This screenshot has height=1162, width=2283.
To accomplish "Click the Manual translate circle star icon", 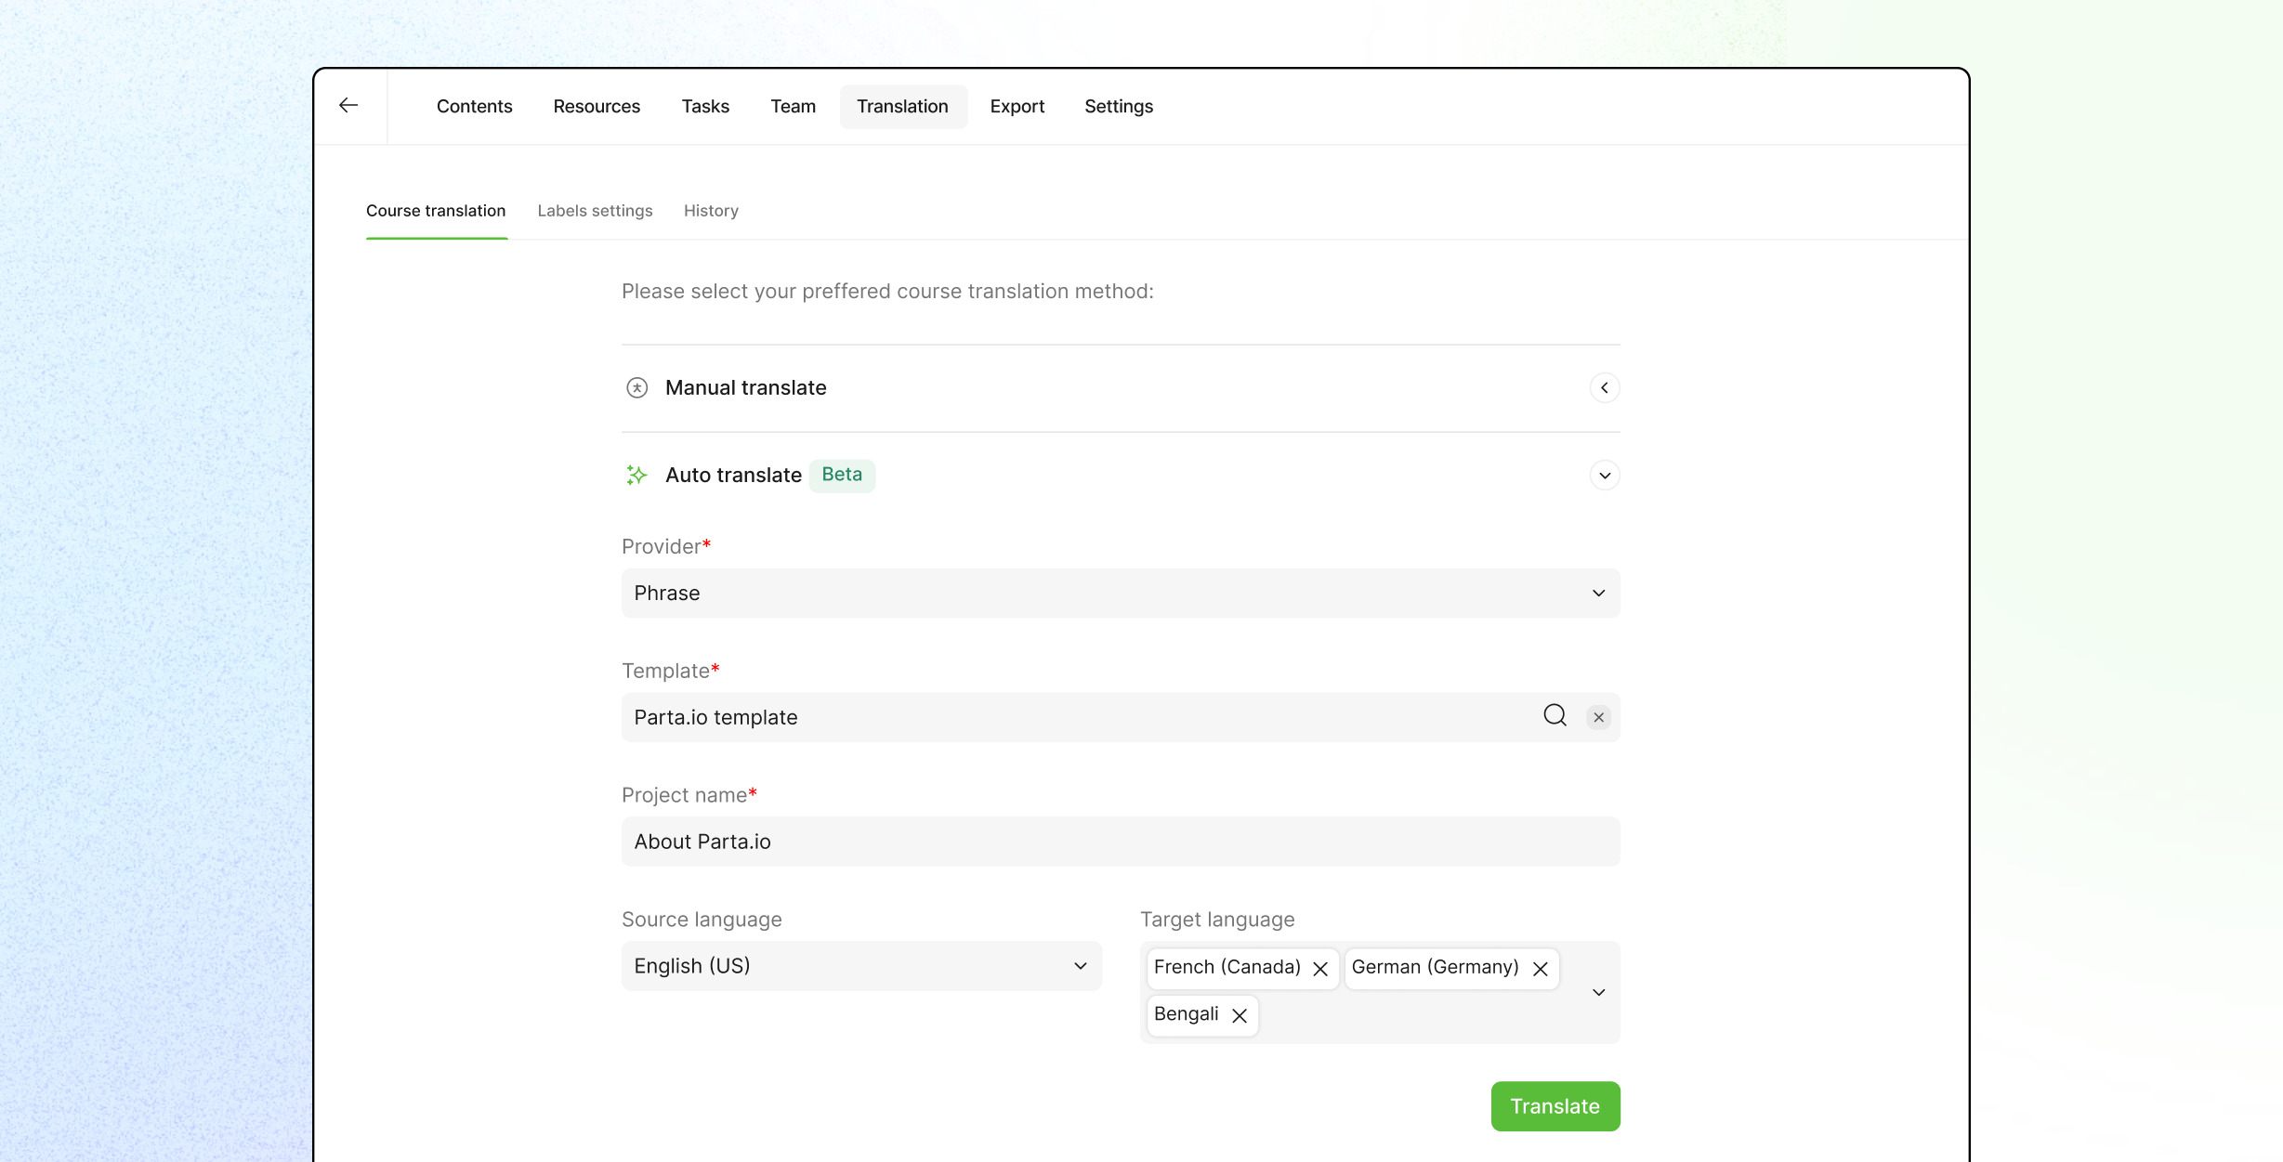I will click(x=636, y=387).
